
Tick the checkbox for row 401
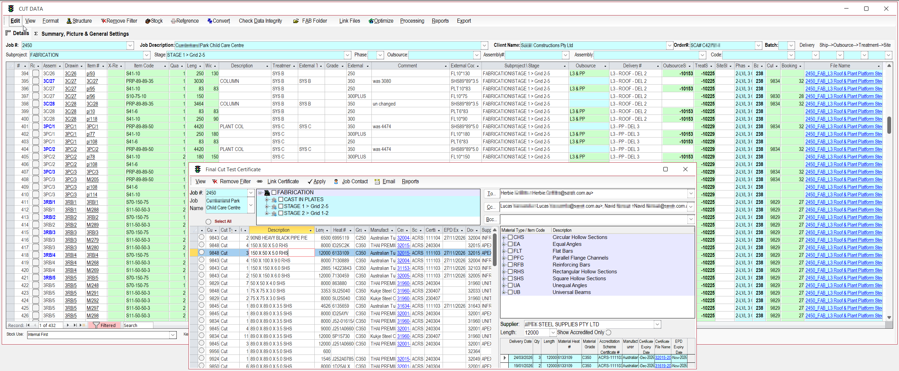(x=36, y=126)
